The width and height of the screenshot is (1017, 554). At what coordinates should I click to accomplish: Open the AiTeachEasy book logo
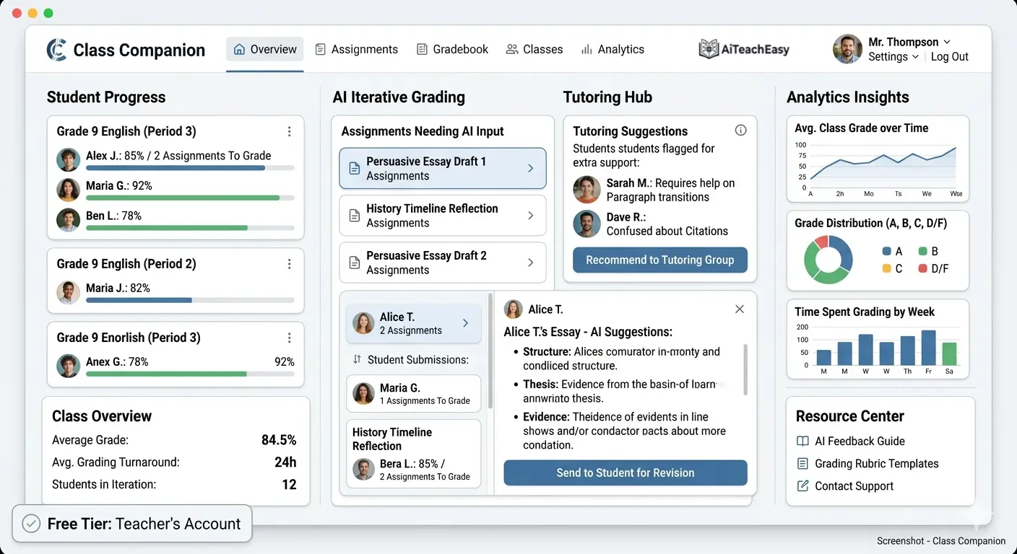[x=709, y=49]
